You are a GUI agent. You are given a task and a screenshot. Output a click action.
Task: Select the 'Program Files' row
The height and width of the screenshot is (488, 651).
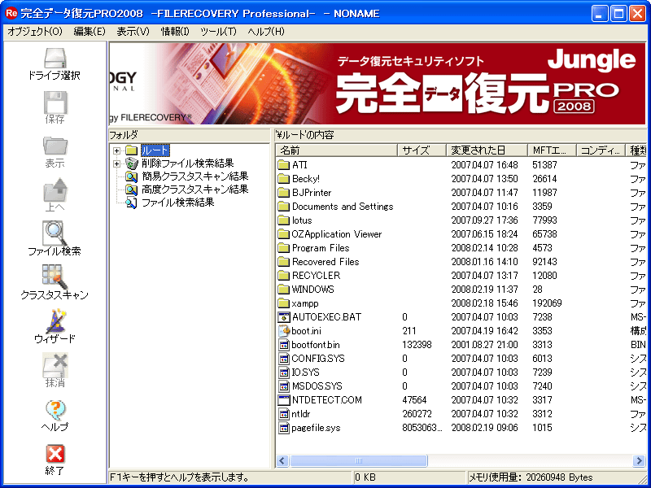[x=461, y=248]
